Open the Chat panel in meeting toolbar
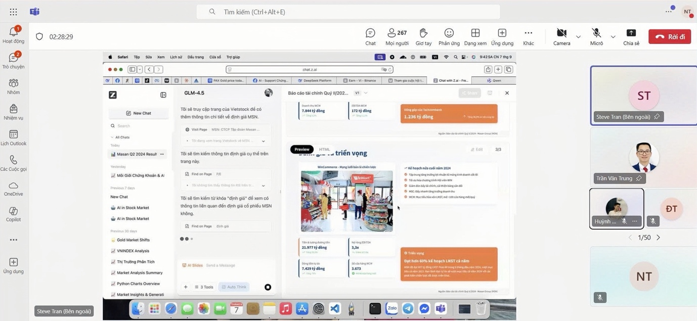The height and width of the screenshot is (321, 697). 370,36
